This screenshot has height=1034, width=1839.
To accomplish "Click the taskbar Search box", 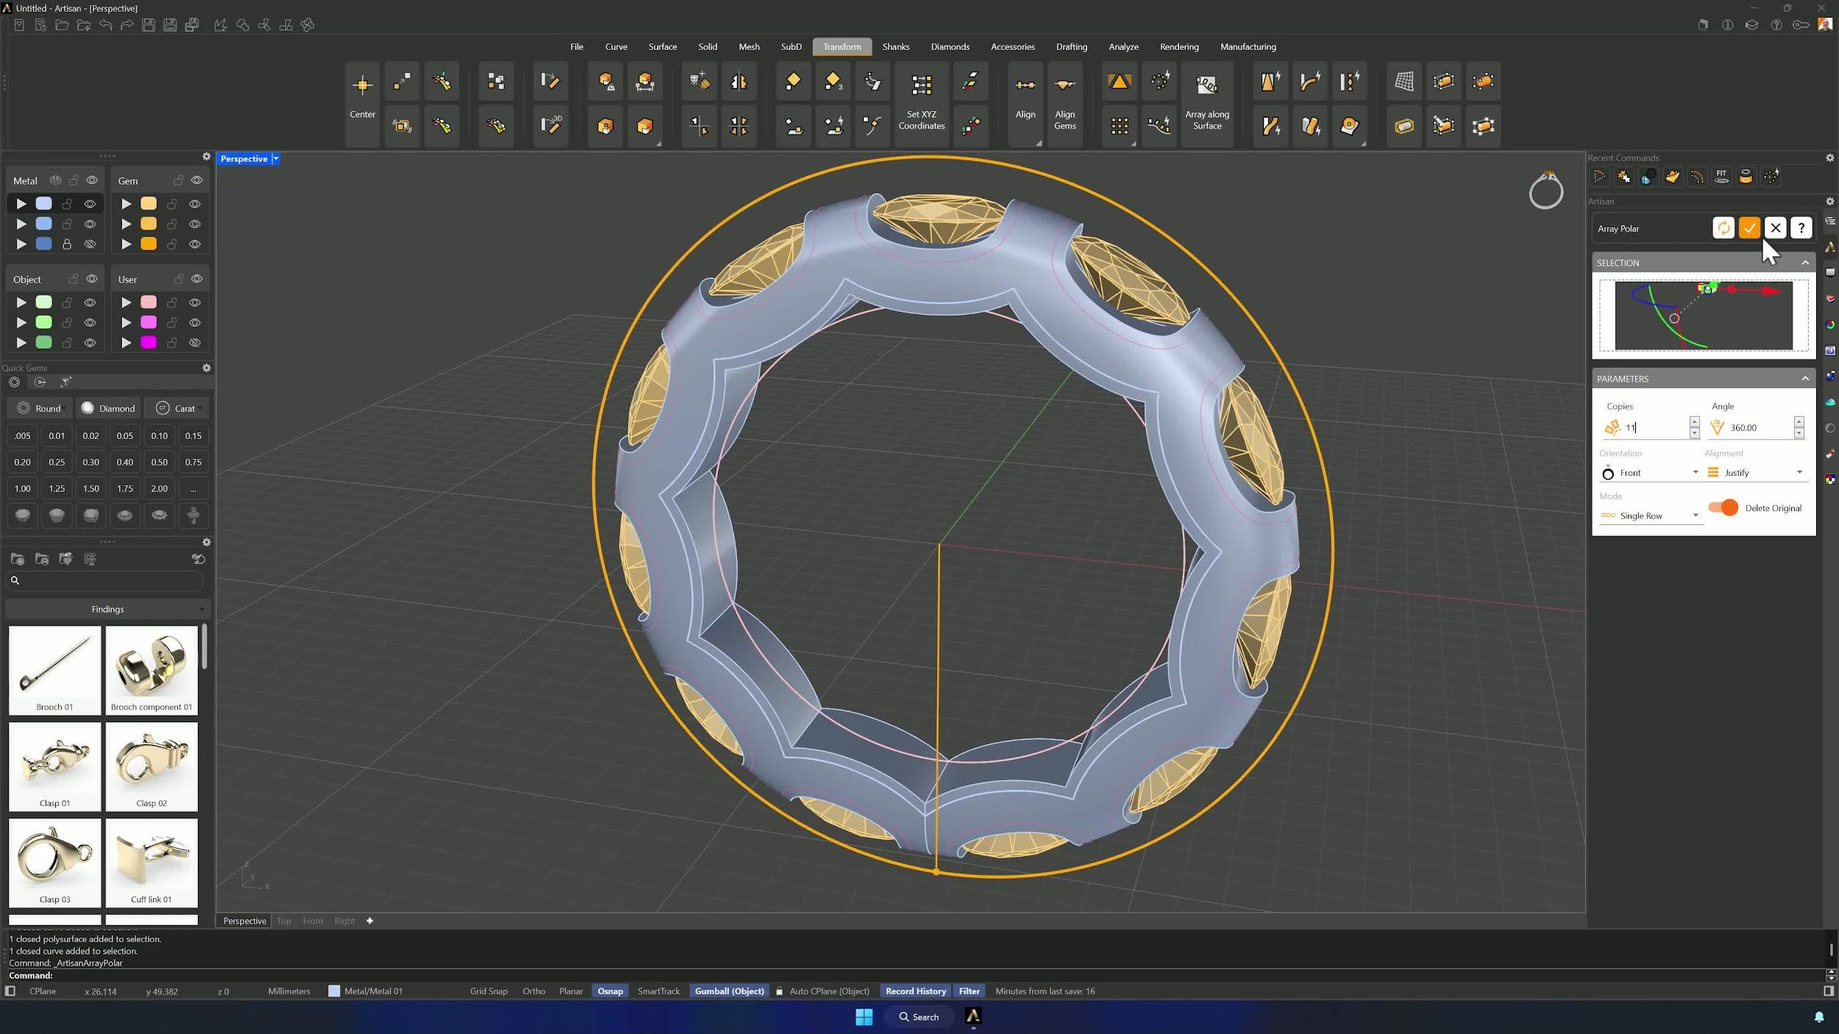I will coord(919,1016).
